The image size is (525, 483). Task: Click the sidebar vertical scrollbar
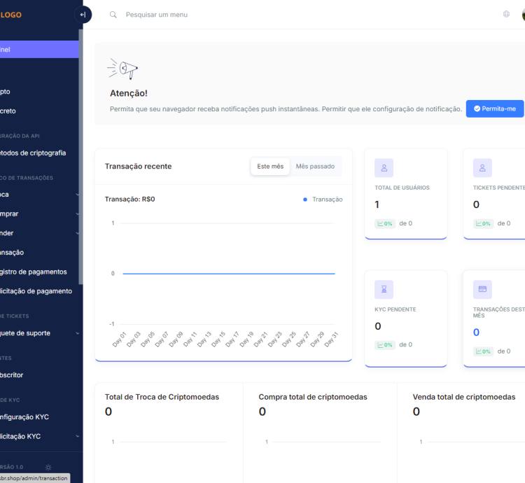pyautogui.click(x=80, y=175)
